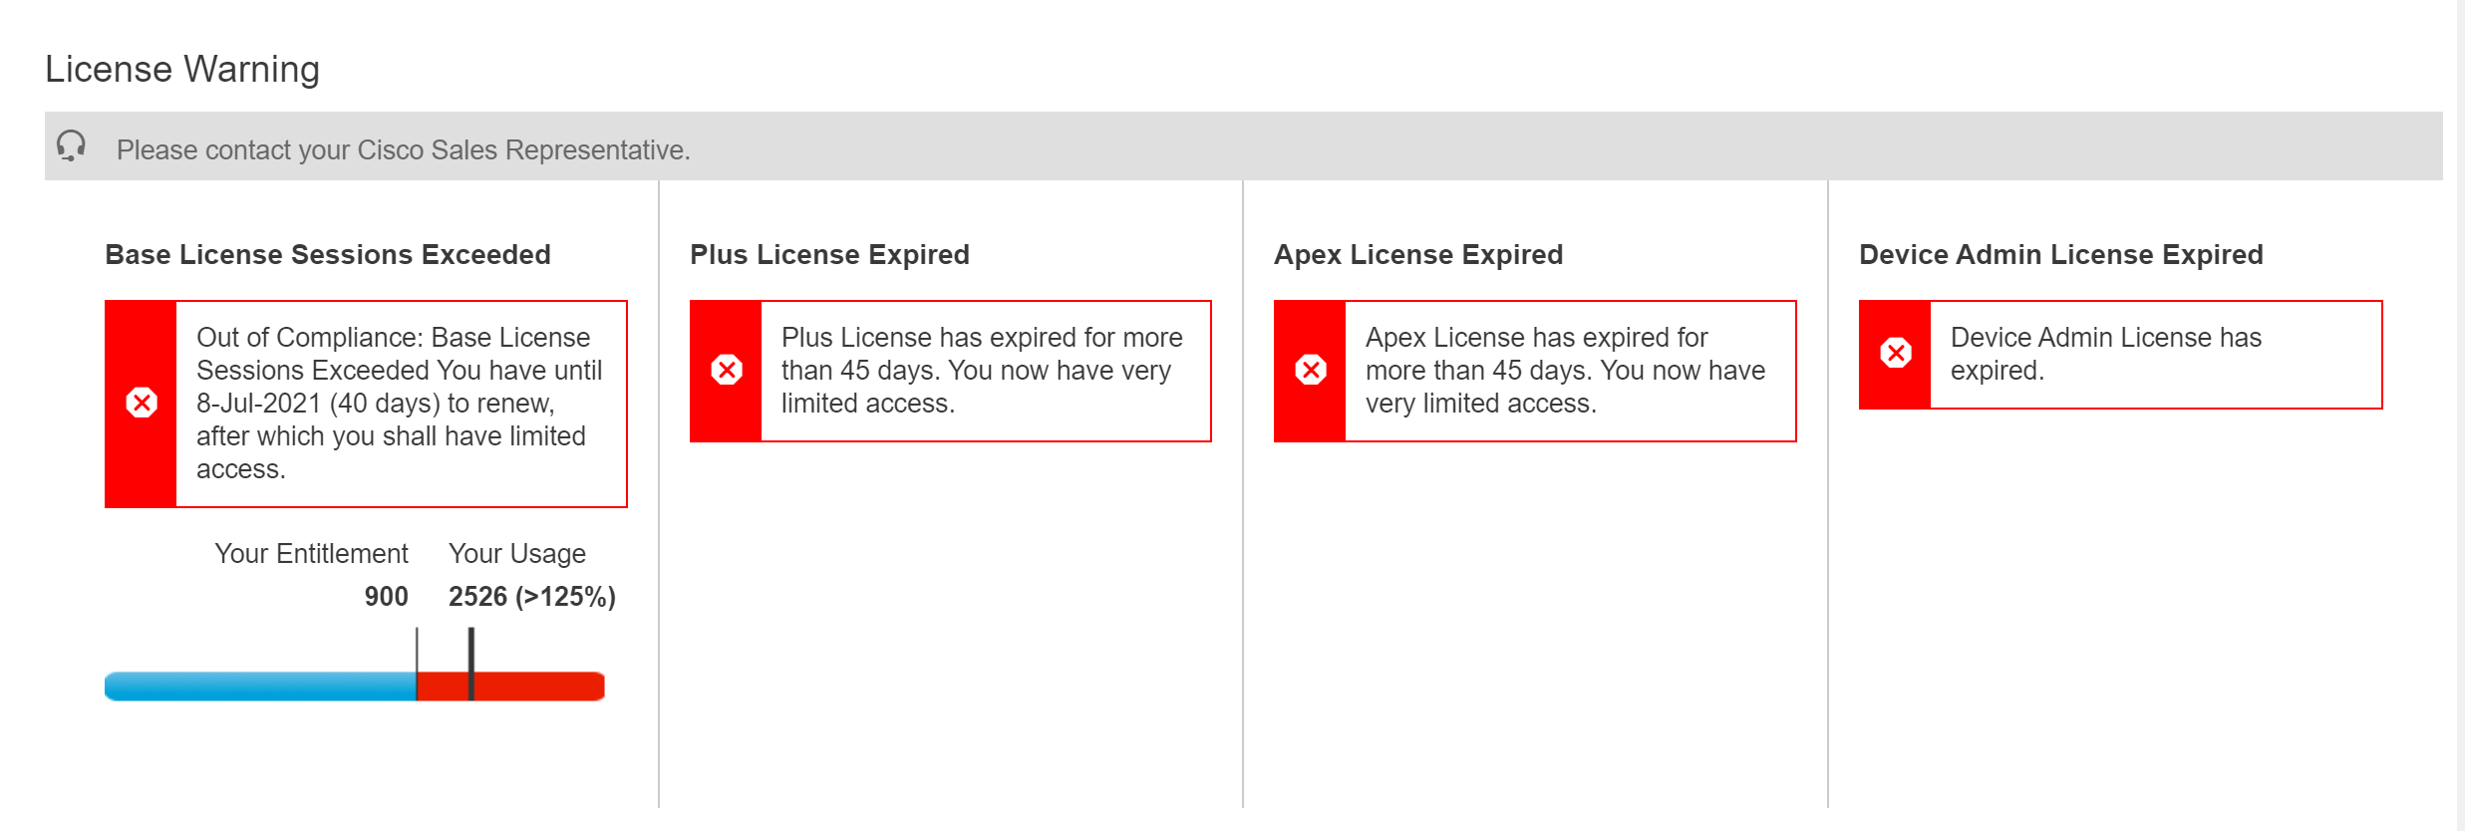Click the red alert icon in Device Admin panel
Screen dimensions: 2465x831
click(1895, 353)
